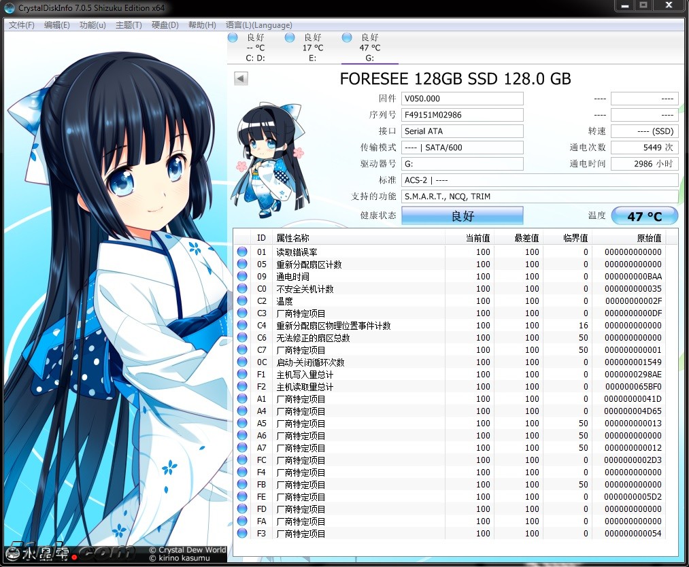The height and width of the screenshot is (567, 689).
Task: Click the 最差值 column header
Action: click(x=518, y=237)
